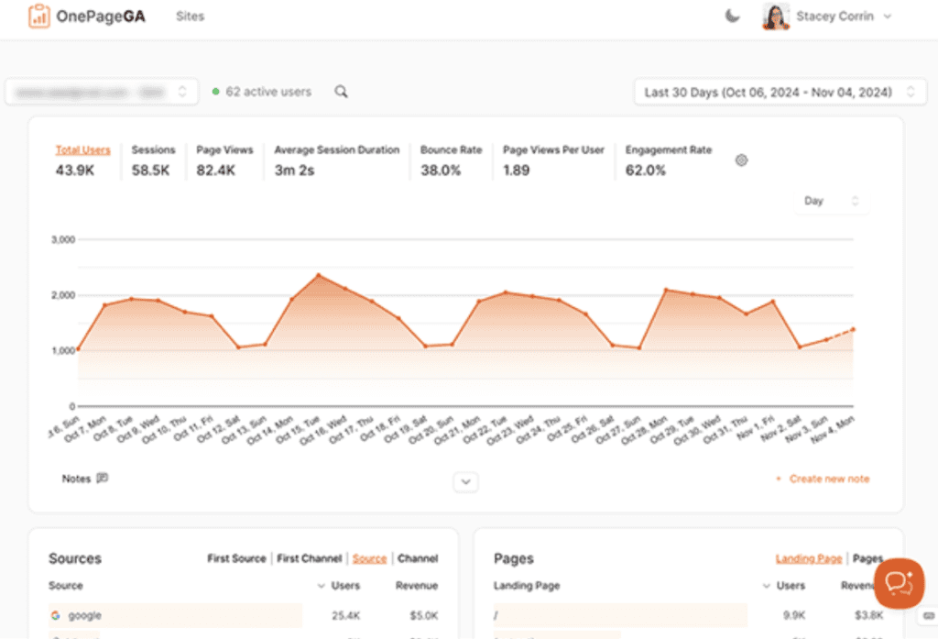Switch Pages panel to the Pages tab
Image resolution: width=938 pixels, height=639 pixels.
(x=867, y=558)
